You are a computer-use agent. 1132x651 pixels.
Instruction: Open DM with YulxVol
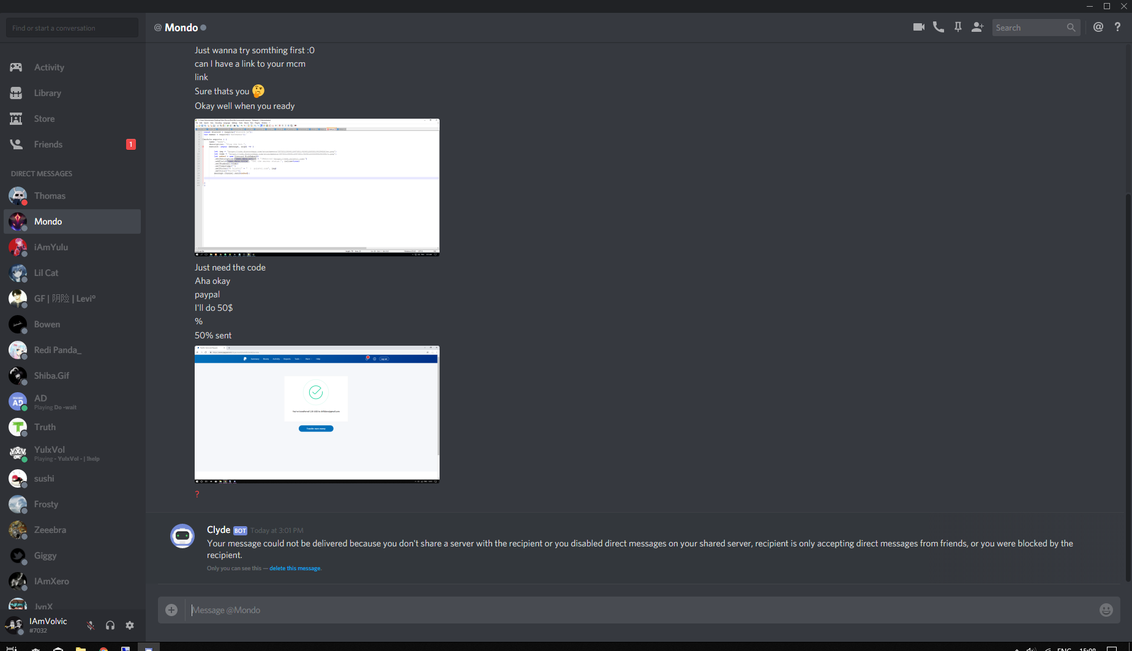coord(72,453)
